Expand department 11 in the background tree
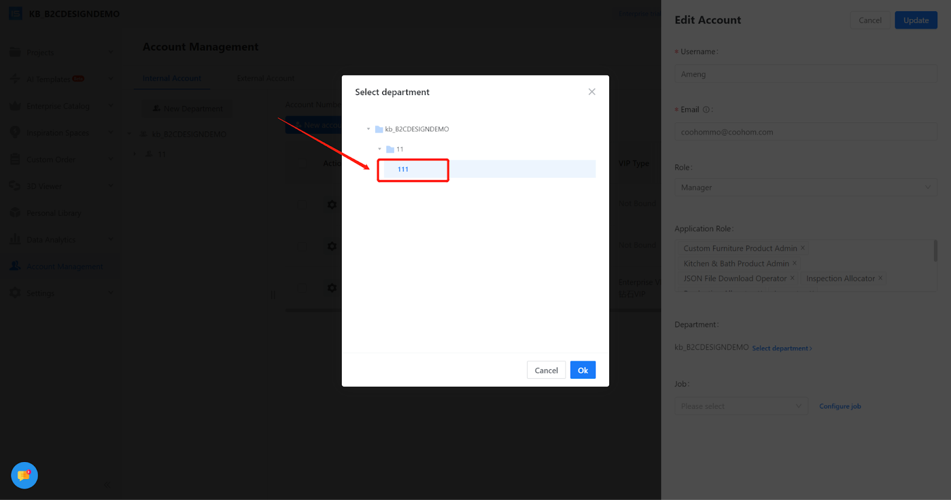 pyautogui.click(x=135, y=154)
